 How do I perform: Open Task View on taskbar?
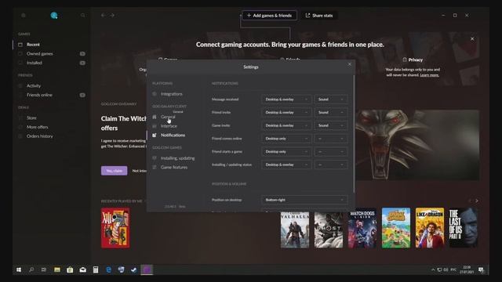pos(44,269)
